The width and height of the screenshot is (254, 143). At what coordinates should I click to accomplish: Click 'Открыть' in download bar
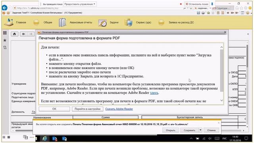tap(171, 130)
